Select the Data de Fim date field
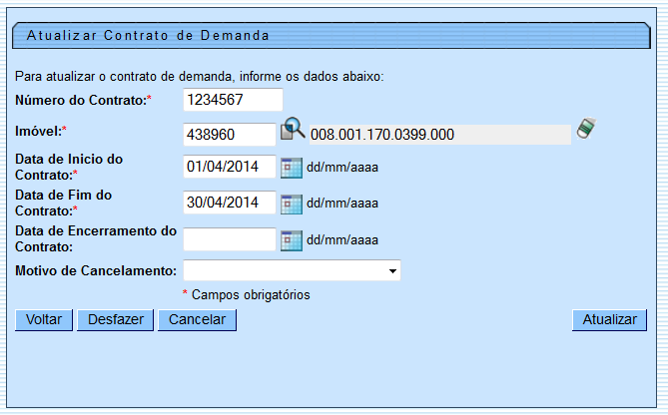The image size is (668, 415). click(229, 203)
